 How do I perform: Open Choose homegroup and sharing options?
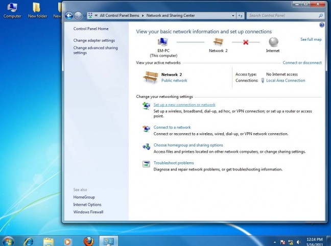click(x=188, y=145)
